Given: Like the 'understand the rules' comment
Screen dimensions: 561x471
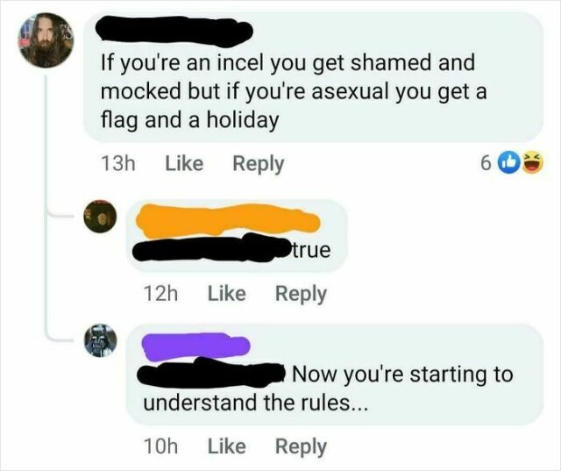Looking at the screenshot, I should (227, 446).
